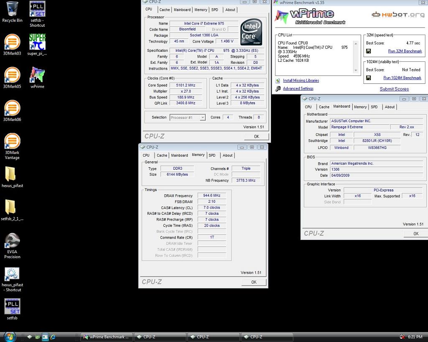Click the Install Missing Libraries link

click(301, 80)
